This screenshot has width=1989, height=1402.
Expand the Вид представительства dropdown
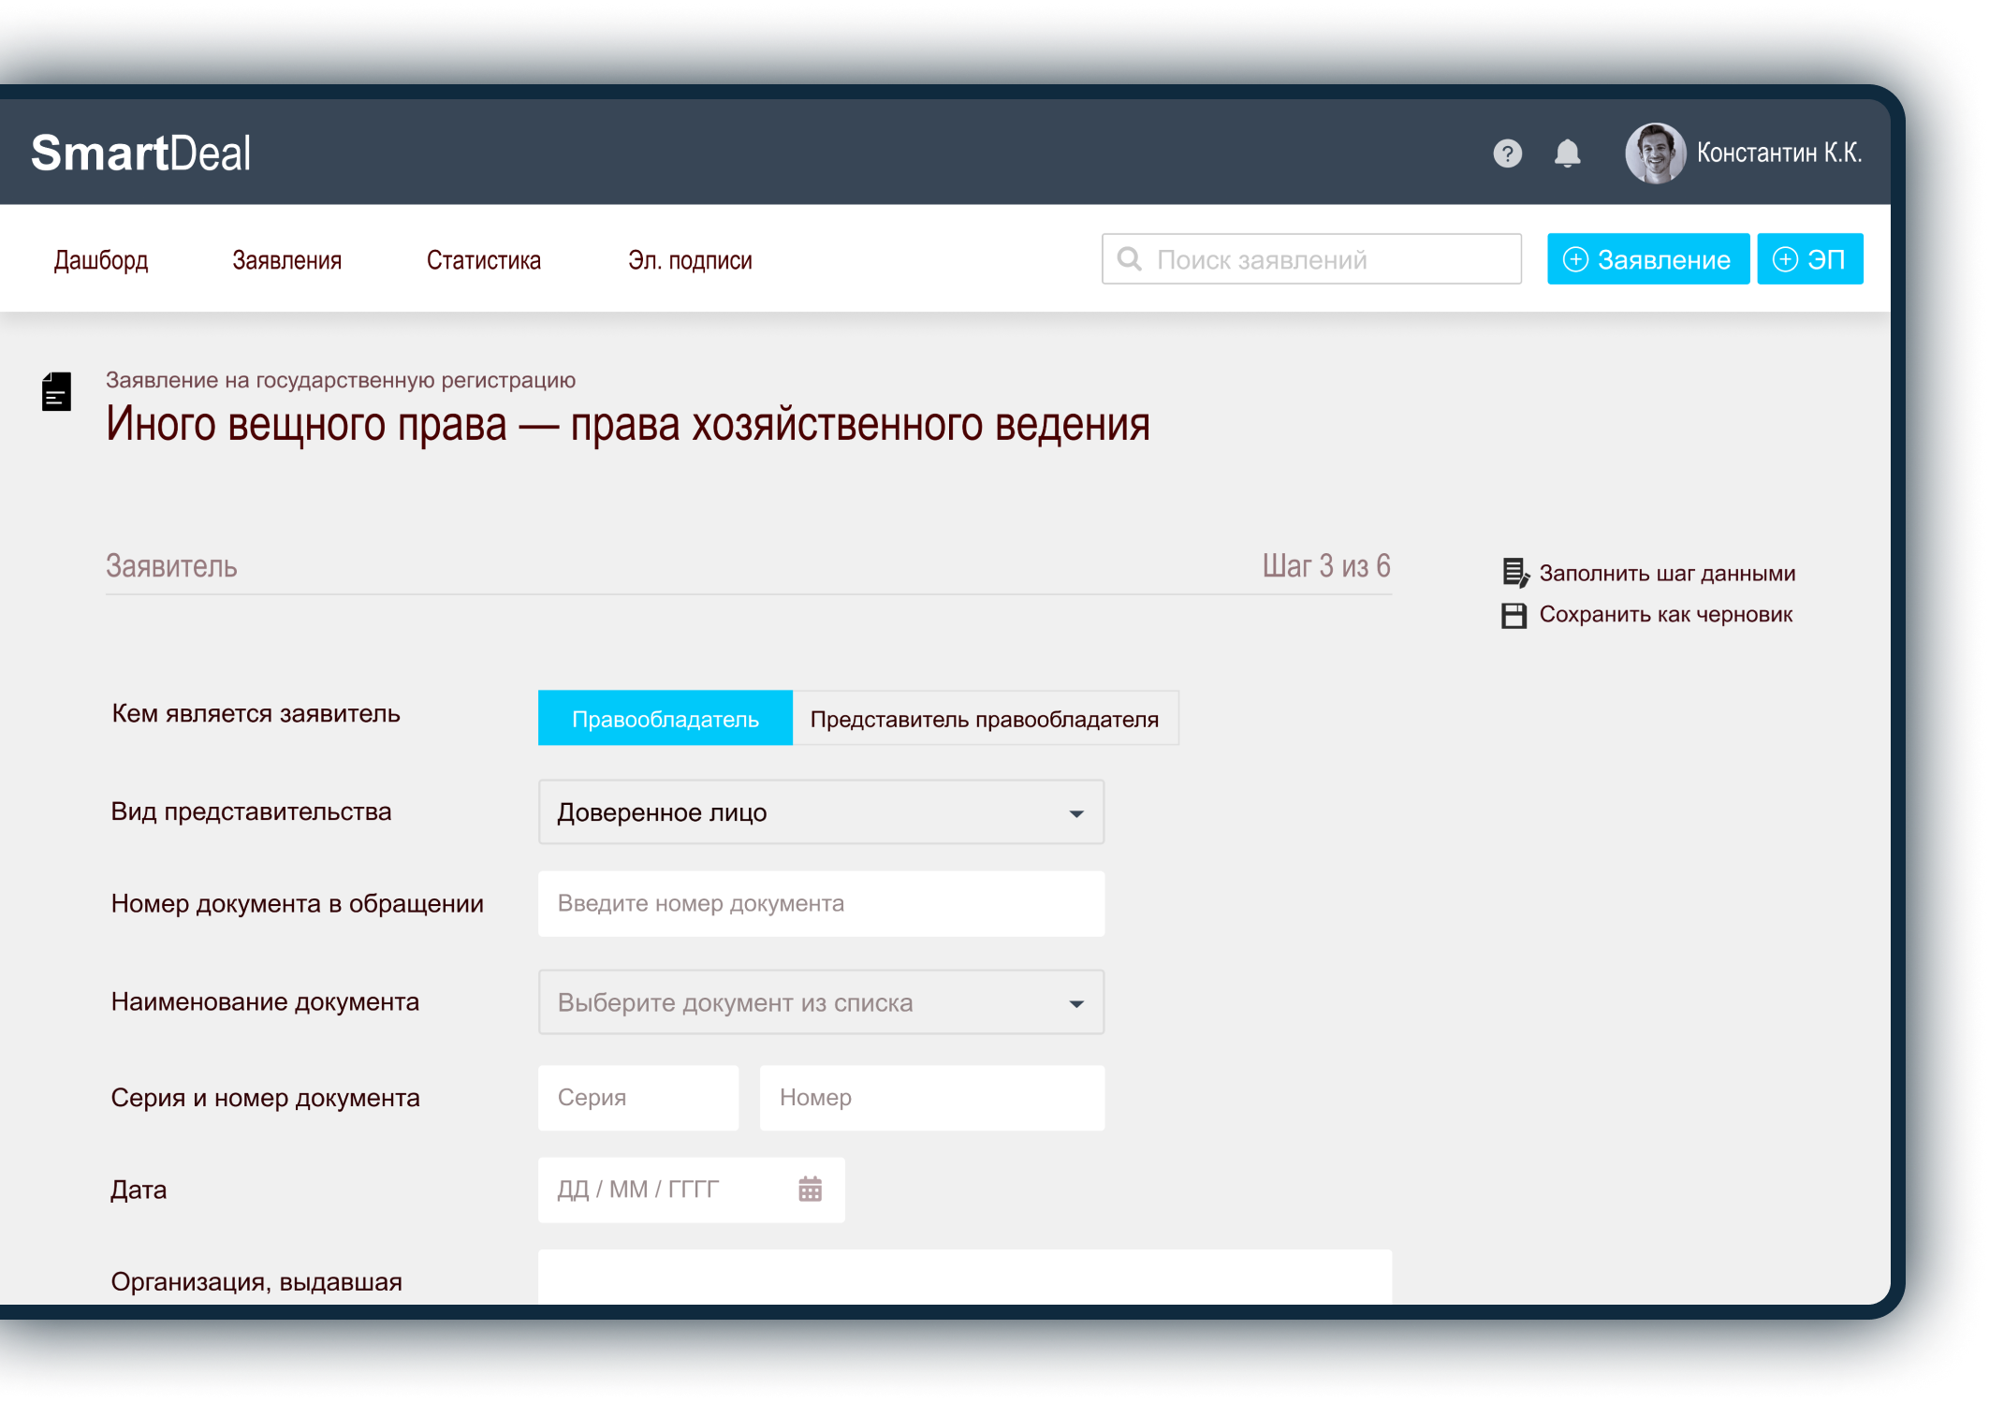[x=820, y=812]
